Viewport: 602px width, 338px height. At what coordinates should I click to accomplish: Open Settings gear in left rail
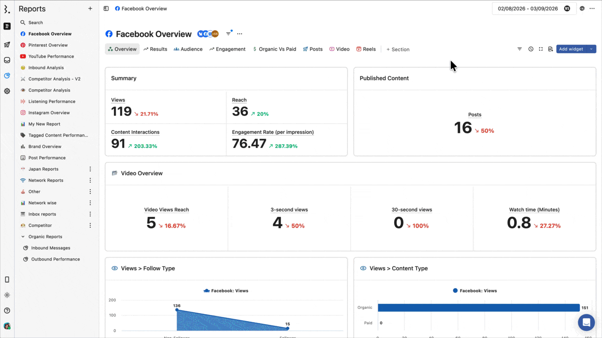(x=7, y=91)
